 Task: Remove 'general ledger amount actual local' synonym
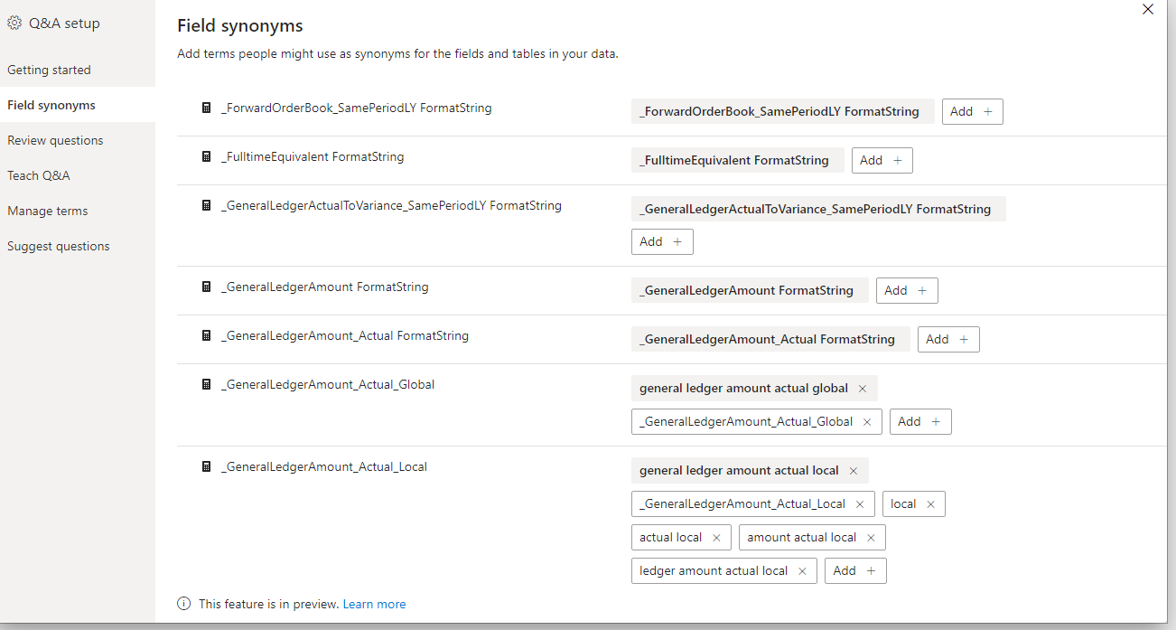click(853, 471)
